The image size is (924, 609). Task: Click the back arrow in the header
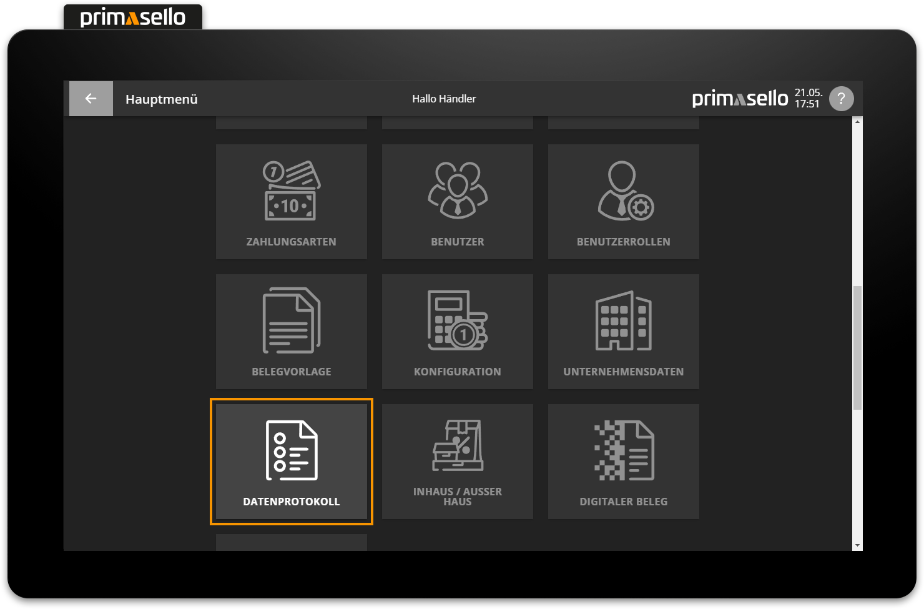click(91, 98)
